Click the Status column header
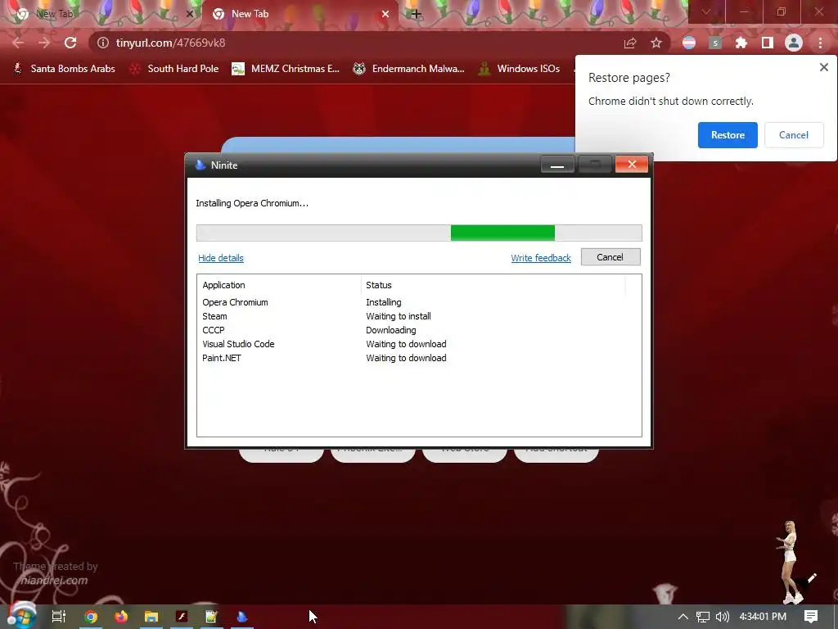The image size is (838, 629). tap(493, 285)
